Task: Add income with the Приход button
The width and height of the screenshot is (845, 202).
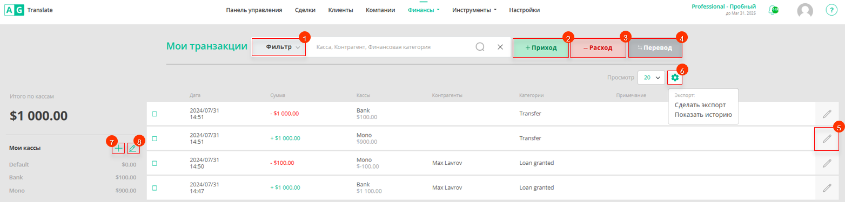Action: 540,47
